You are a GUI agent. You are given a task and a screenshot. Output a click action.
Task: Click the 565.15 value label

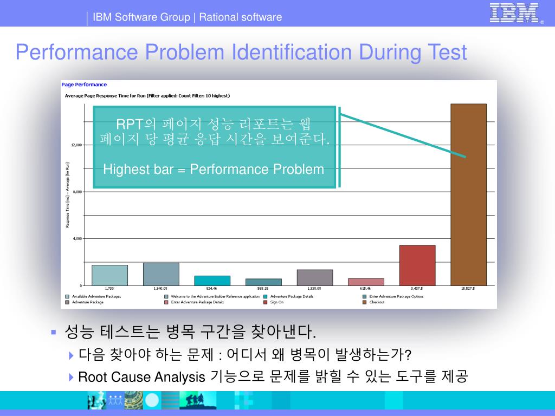[263, 289]
